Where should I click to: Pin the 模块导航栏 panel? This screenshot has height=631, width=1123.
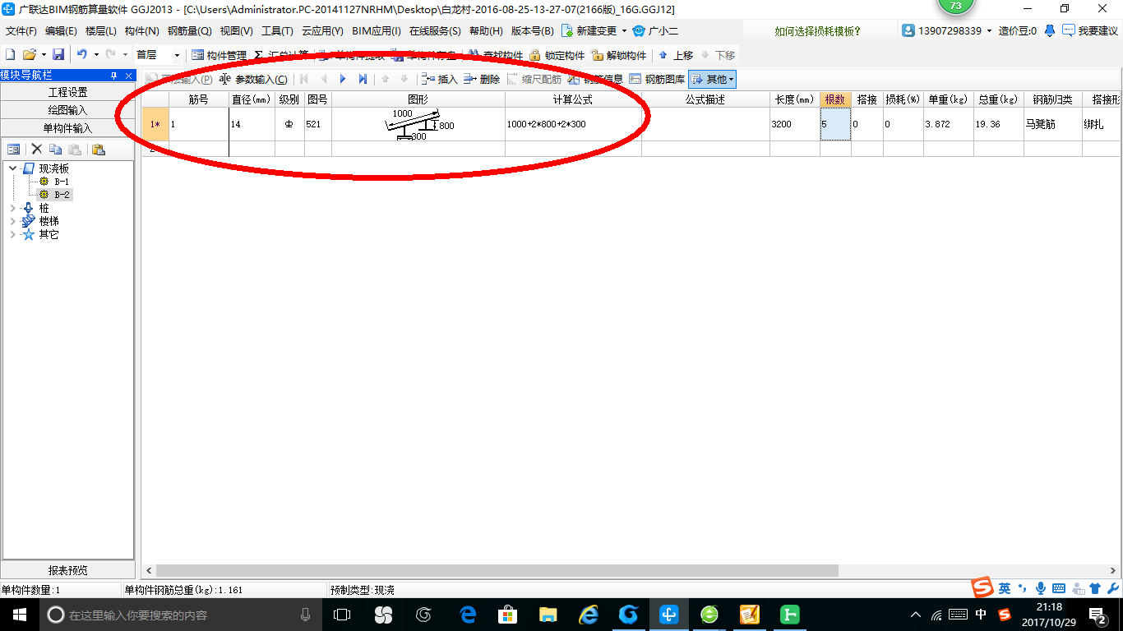click(x=113, y=75)
